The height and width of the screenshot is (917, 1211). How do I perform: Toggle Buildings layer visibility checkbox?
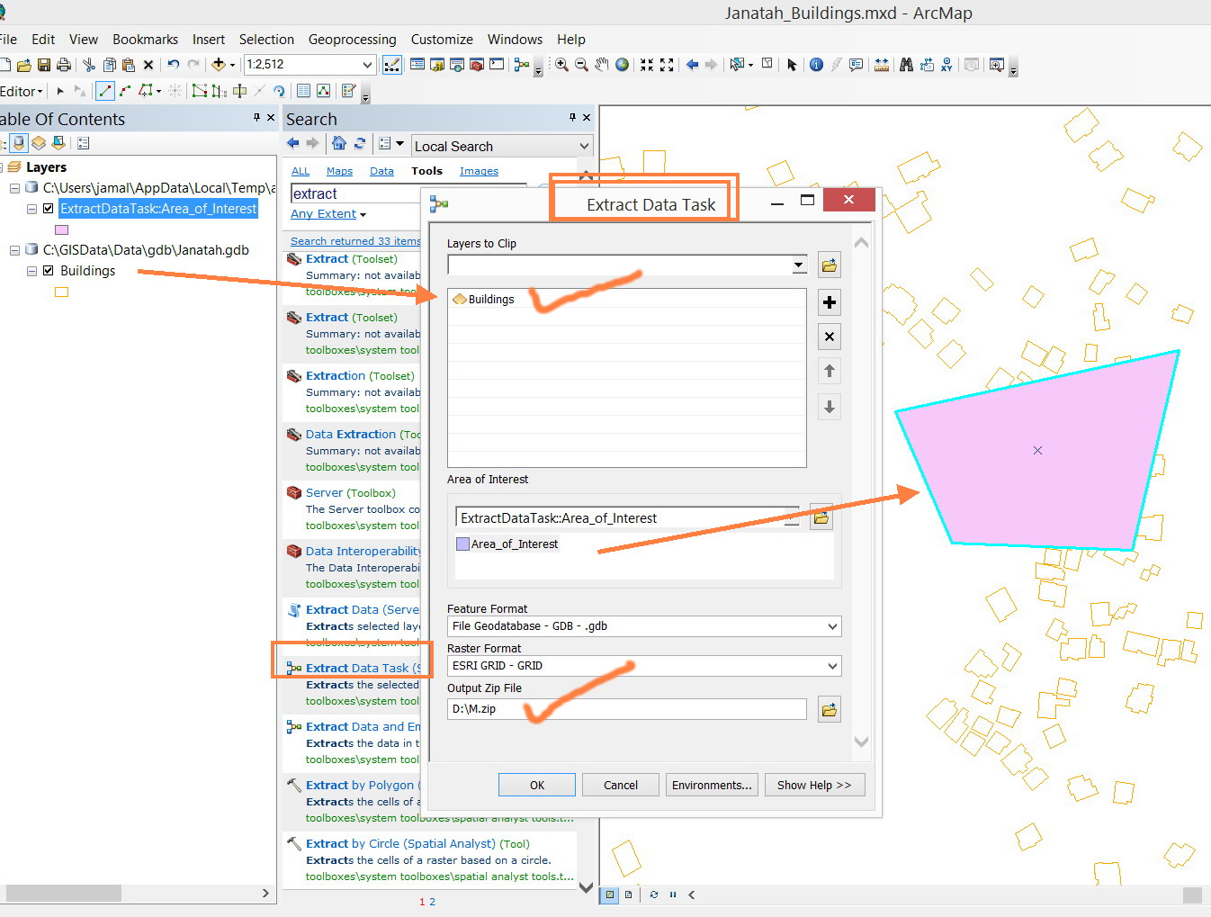pos(49,271)
